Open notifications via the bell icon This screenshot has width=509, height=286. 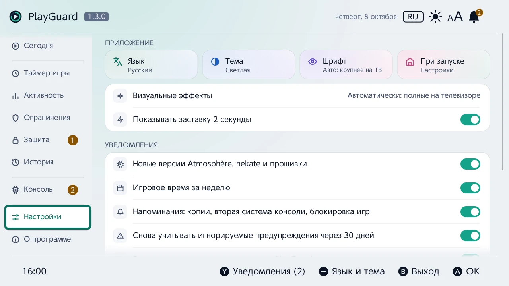[x=474, y=17]
